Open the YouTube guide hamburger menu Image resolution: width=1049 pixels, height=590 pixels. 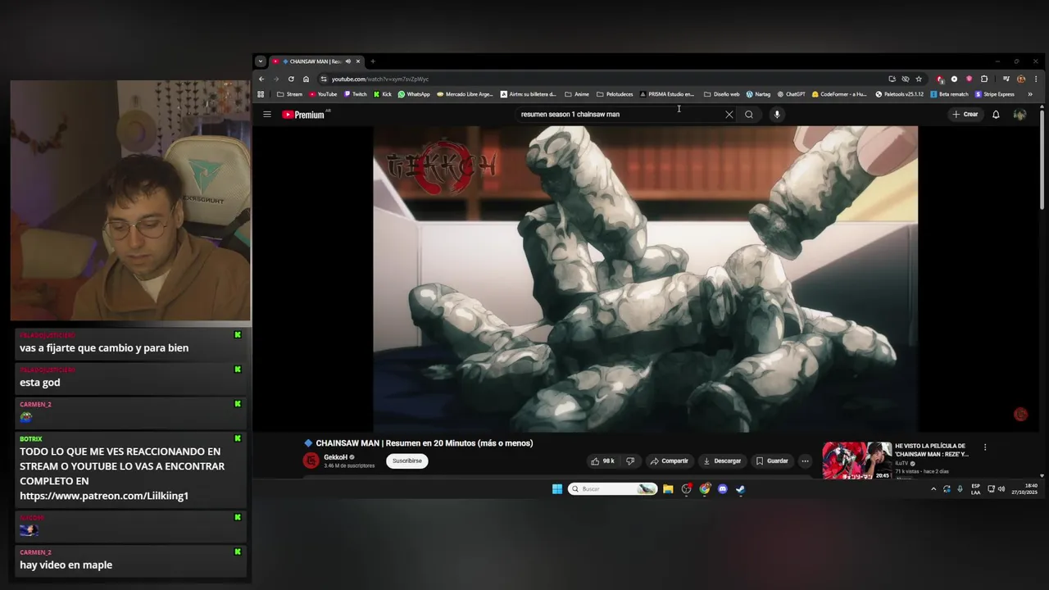click(266, 115)
